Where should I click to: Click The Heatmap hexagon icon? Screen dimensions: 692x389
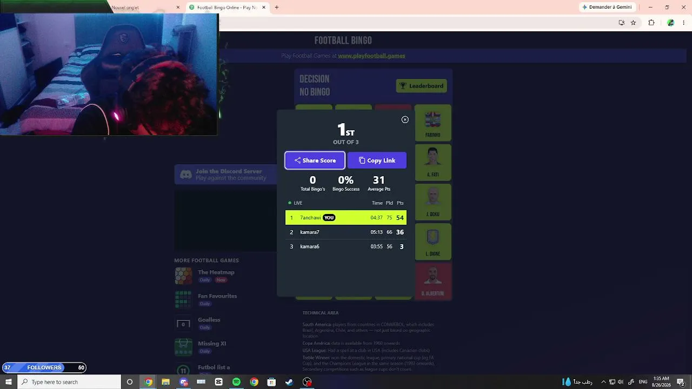point(183,276)
